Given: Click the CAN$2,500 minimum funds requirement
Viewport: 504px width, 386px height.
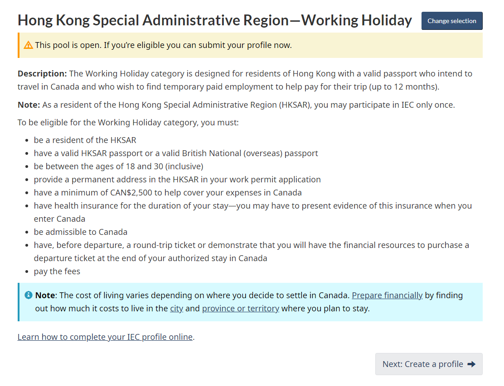Looking at the screenshot, I should pos(168,193).
